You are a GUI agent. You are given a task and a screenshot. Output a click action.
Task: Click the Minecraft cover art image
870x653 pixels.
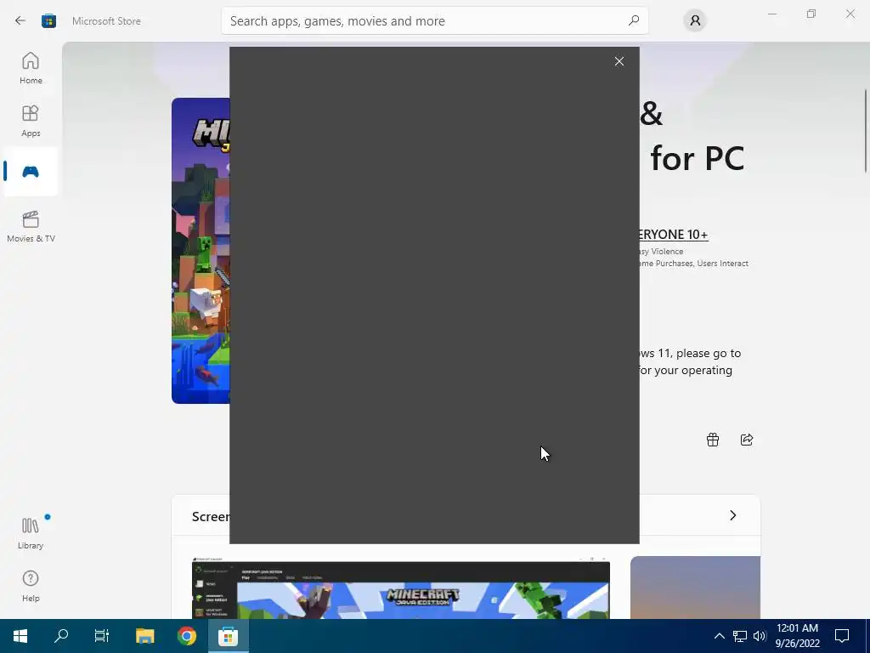(x=201, y=251)
